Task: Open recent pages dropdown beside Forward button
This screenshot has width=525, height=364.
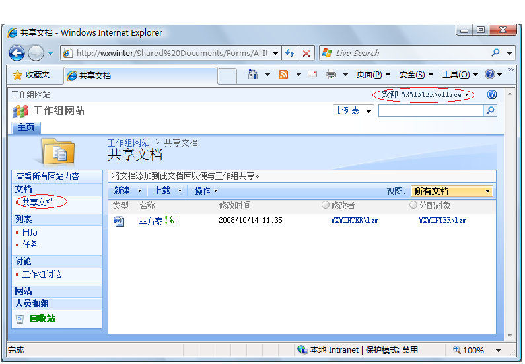Action: [x=51, y=54]
